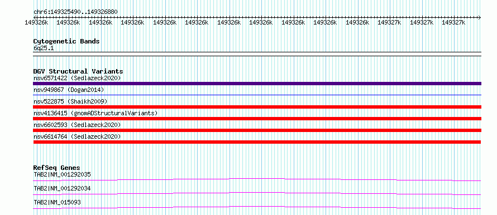Screen dimensions: 497x215
Task: Open the TAB2|NM_001292034 transcript label
Action: [62, 188]
